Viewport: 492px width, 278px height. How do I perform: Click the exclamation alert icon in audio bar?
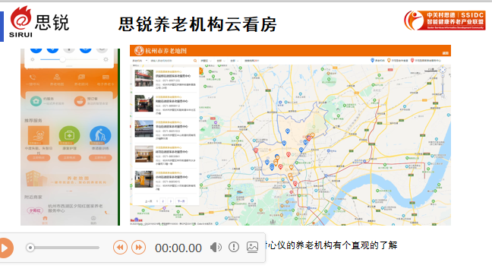point(234,248)
